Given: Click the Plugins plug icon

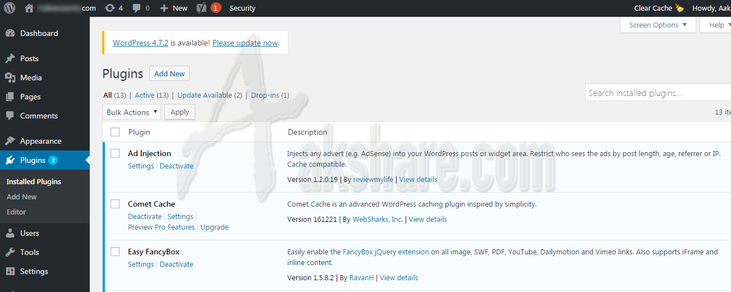Looking at the screenshot, I should pos(10,160).
